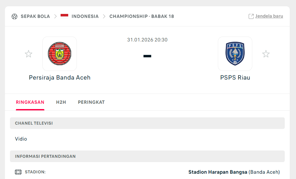This screenshot has width=296, height=179.
Task: Switch to the H2H tab
Action: [61, 102]
